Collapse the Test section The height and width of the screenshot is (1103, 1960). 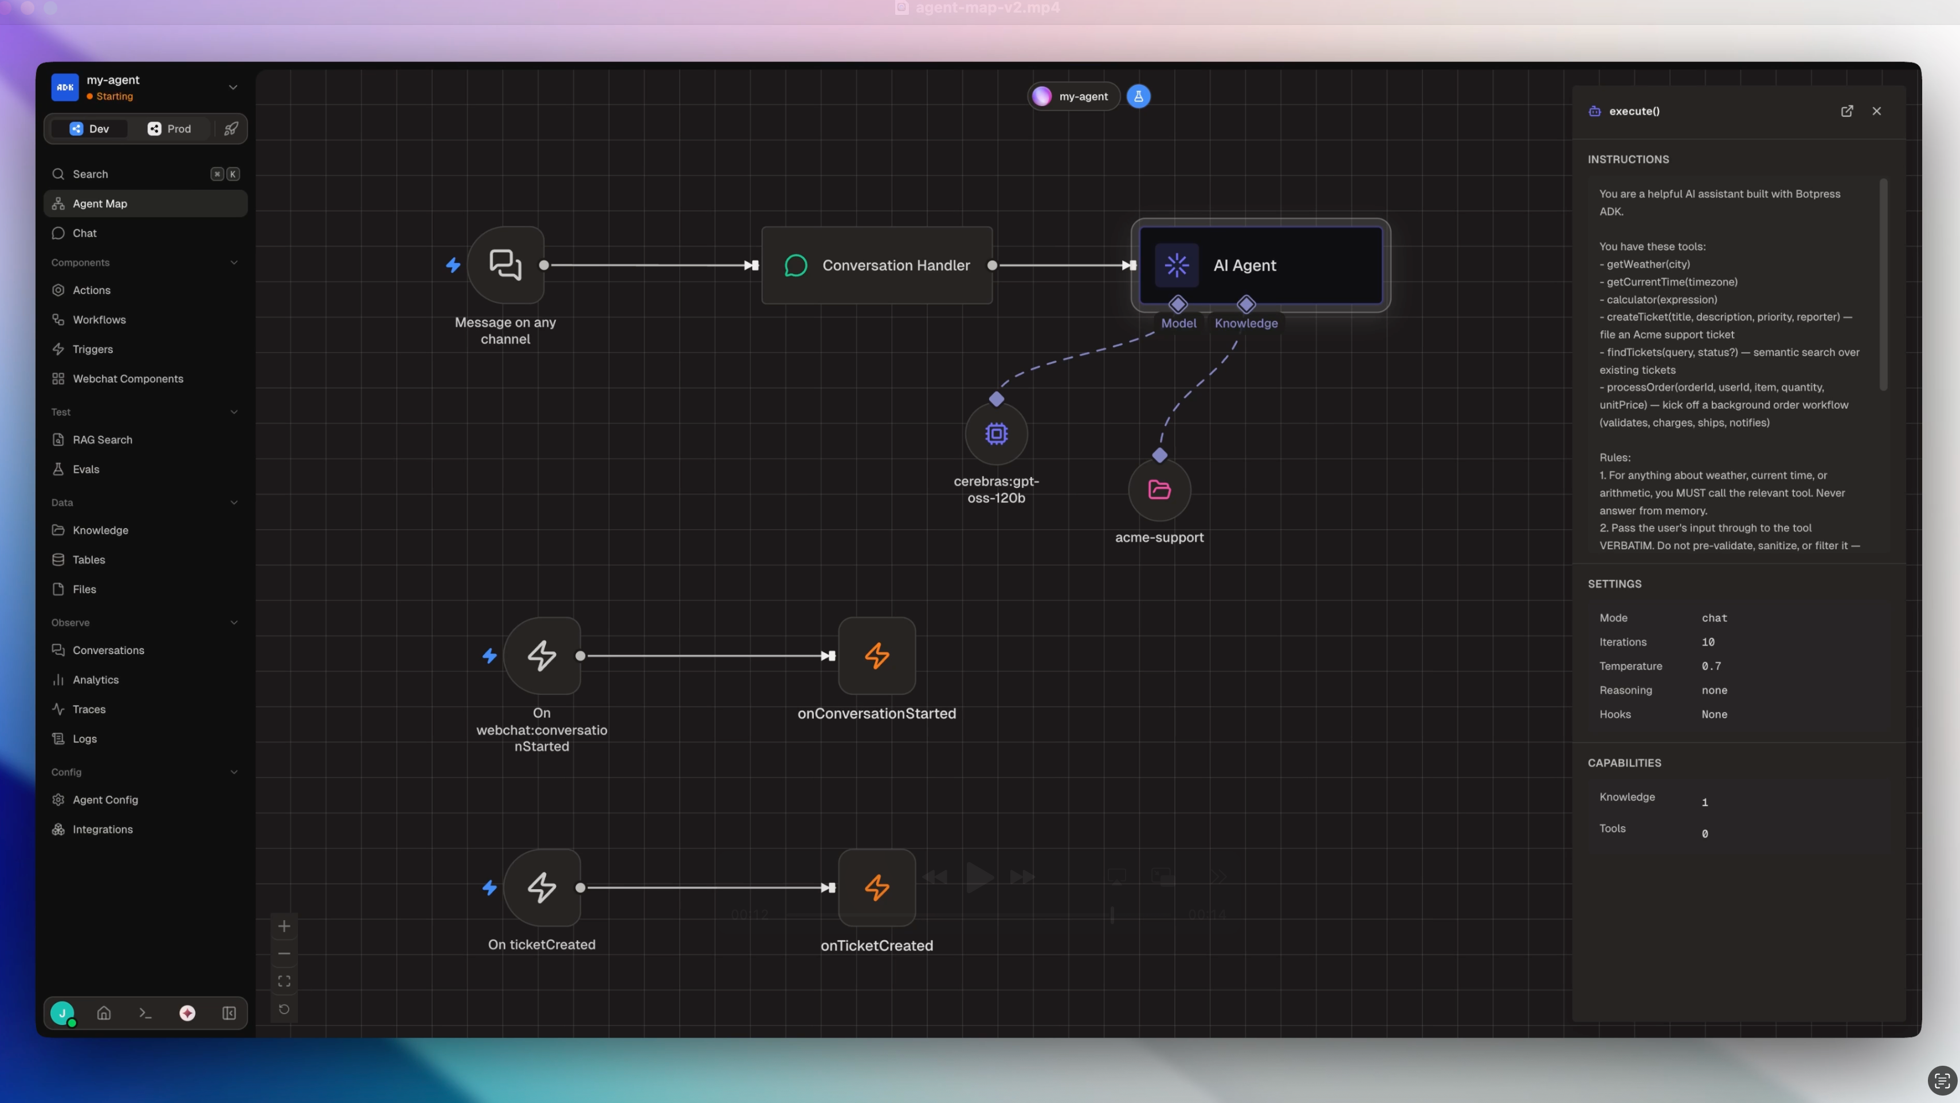(234, 413)
